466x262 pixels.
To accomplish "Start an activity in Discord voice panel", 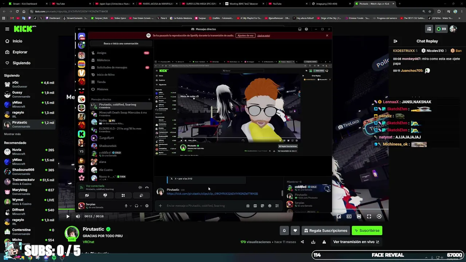I will [x=123, y=195].
